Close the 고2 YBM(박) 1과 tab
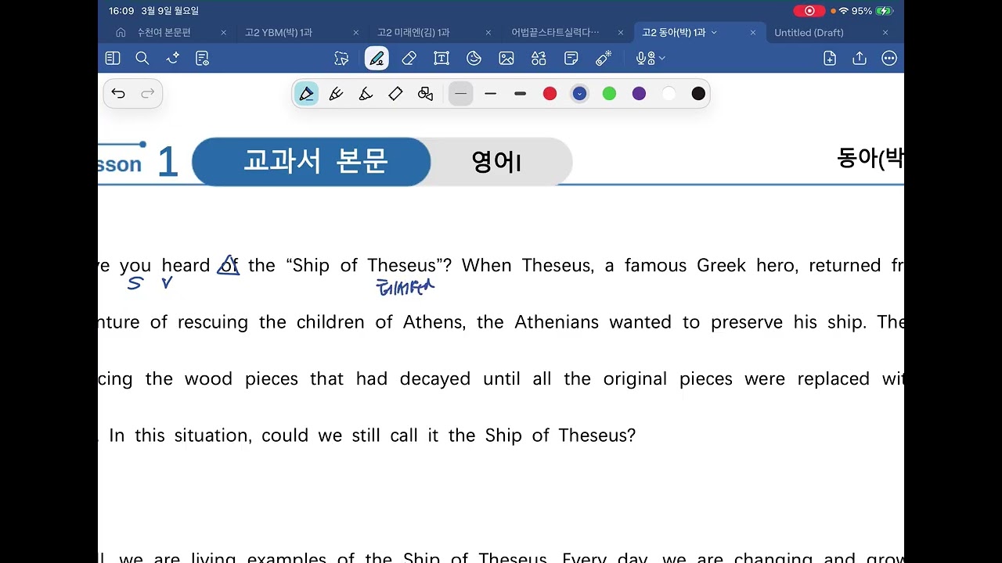 coord(356,33)
